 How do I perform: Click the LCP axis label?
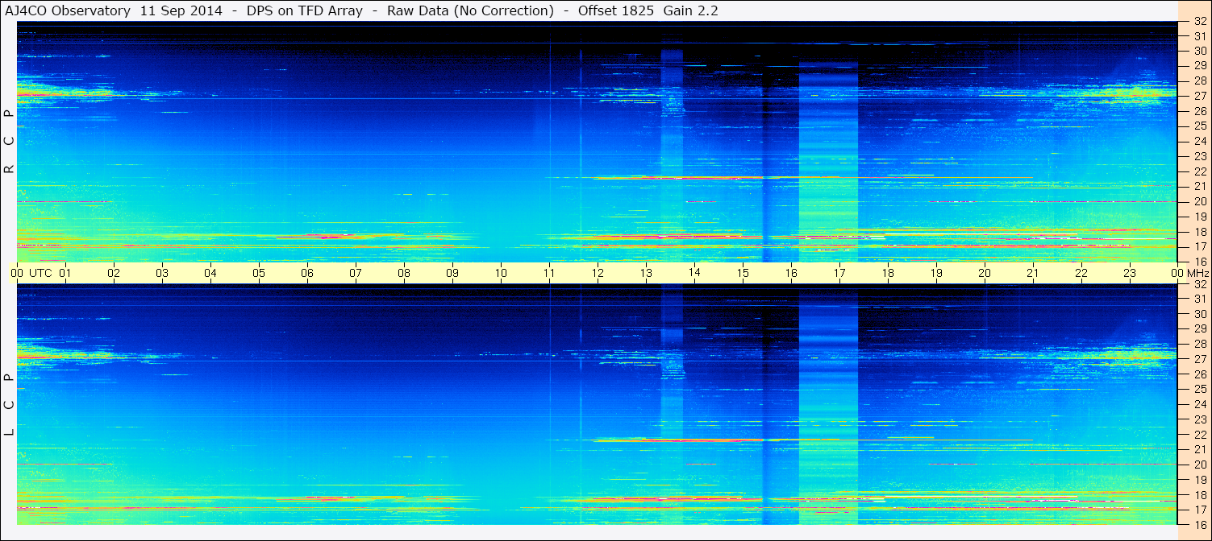click(9, 405)
